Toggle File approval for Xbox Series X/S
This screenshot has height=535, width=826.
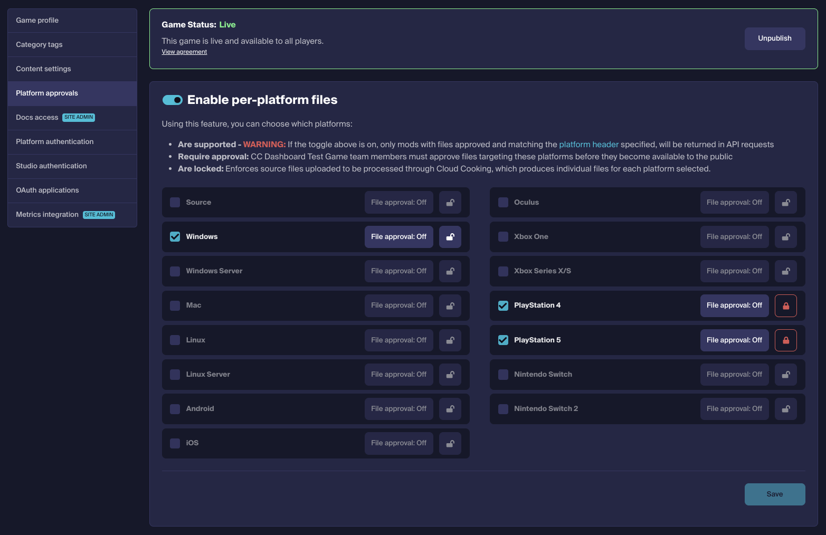tap(735, 271)
